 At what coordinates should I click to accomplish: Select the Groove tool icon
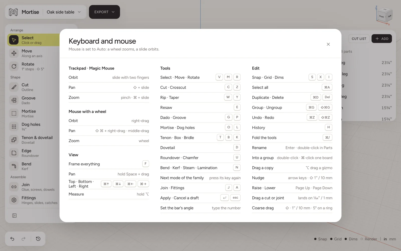(x=14, y=100)
